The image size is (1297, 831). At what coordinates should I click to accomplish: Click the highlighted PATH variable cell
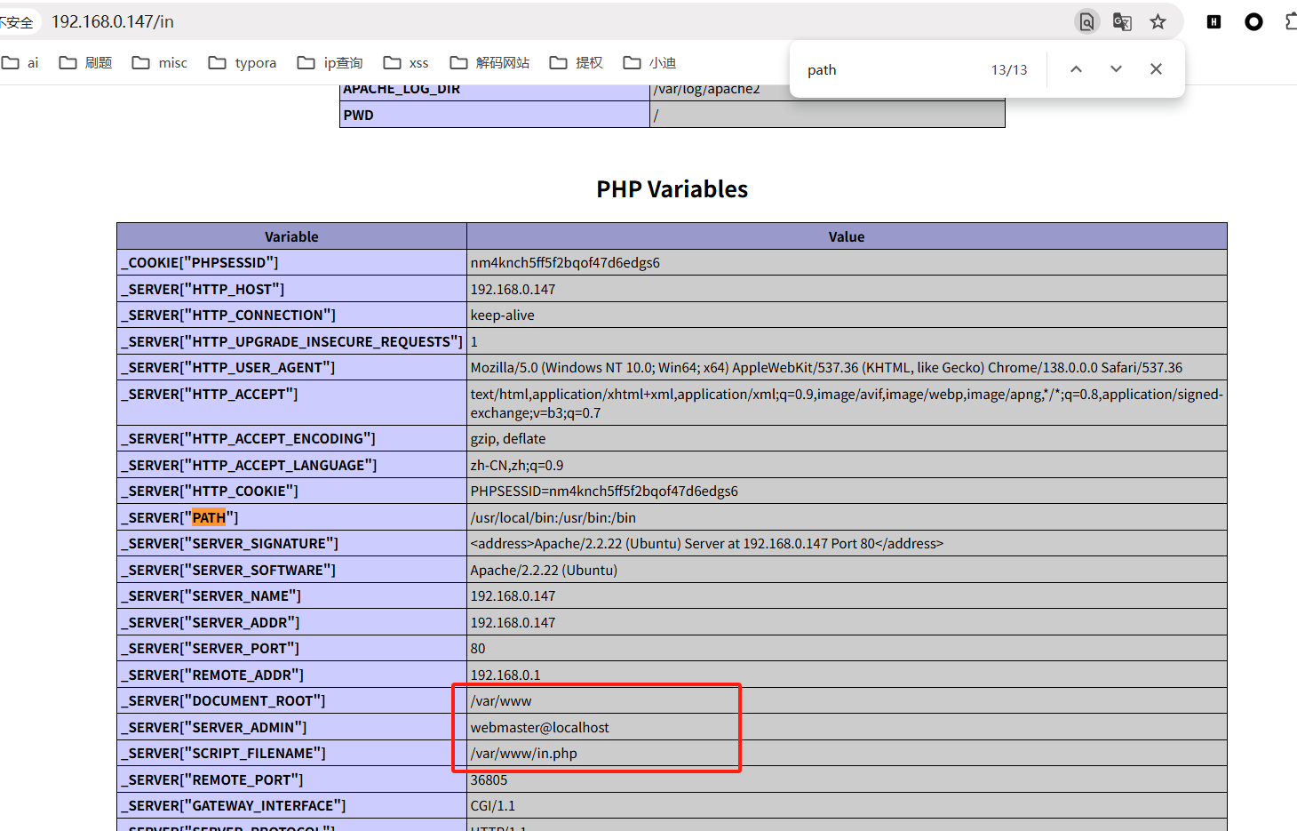[291, 517]
